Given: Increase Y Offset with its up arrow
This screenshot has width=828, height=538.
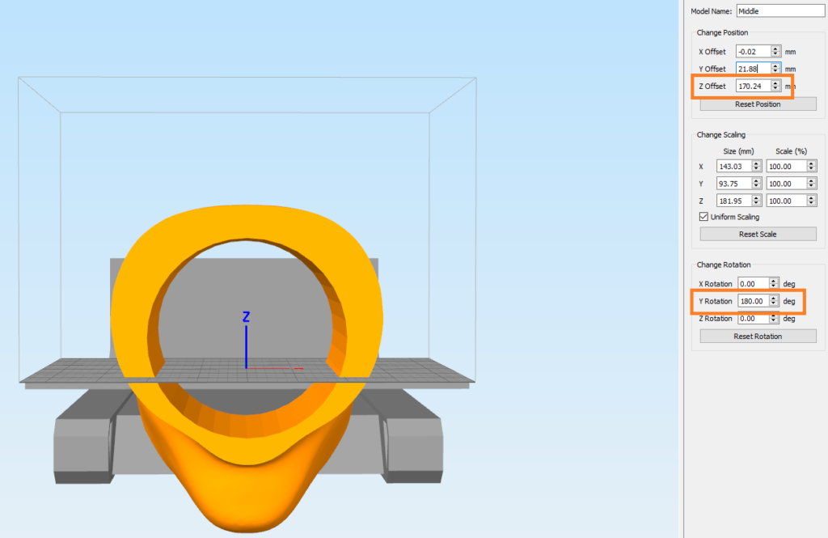Looking at the screenshot, I should (775, 66).
